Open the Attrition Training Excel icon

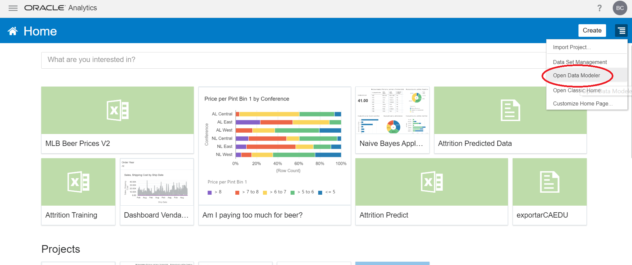tap(78, 182)
